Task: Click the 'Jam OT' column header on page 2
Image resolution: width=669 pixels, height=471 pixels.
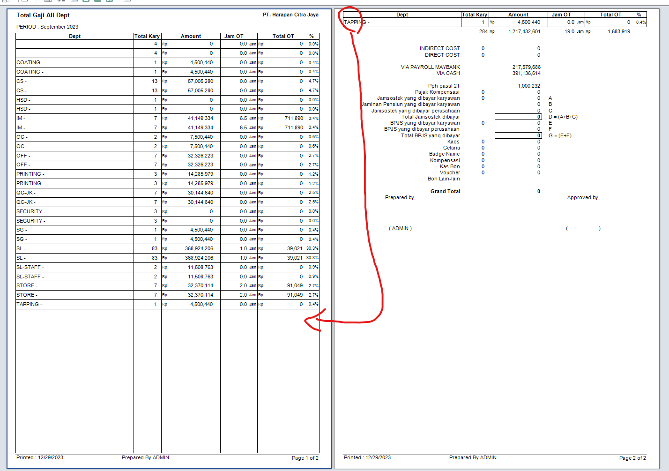Action: (x=561, y=15)
